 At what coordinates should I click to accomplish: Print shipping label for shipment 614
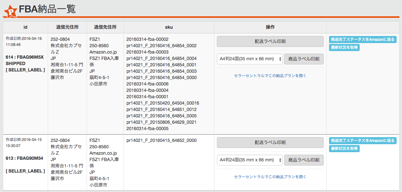point(270,41)
